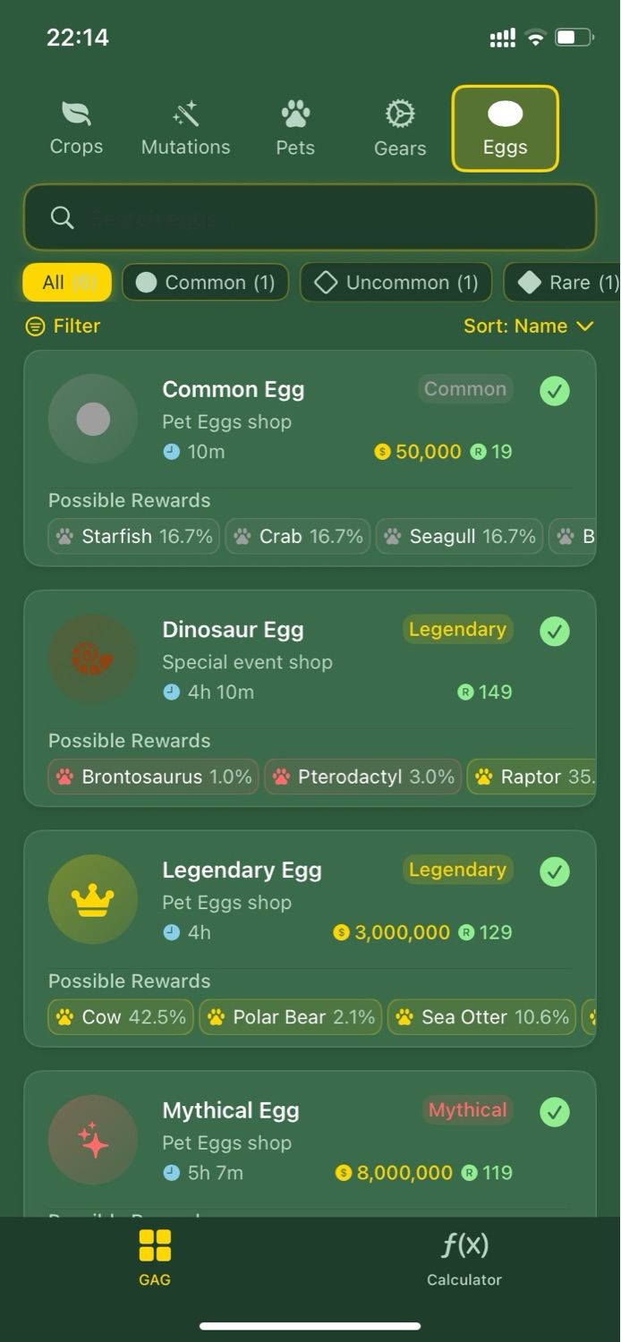The image size is (621, 1342).
Task: Switch to the Pets paw tab
Action: 295,128
